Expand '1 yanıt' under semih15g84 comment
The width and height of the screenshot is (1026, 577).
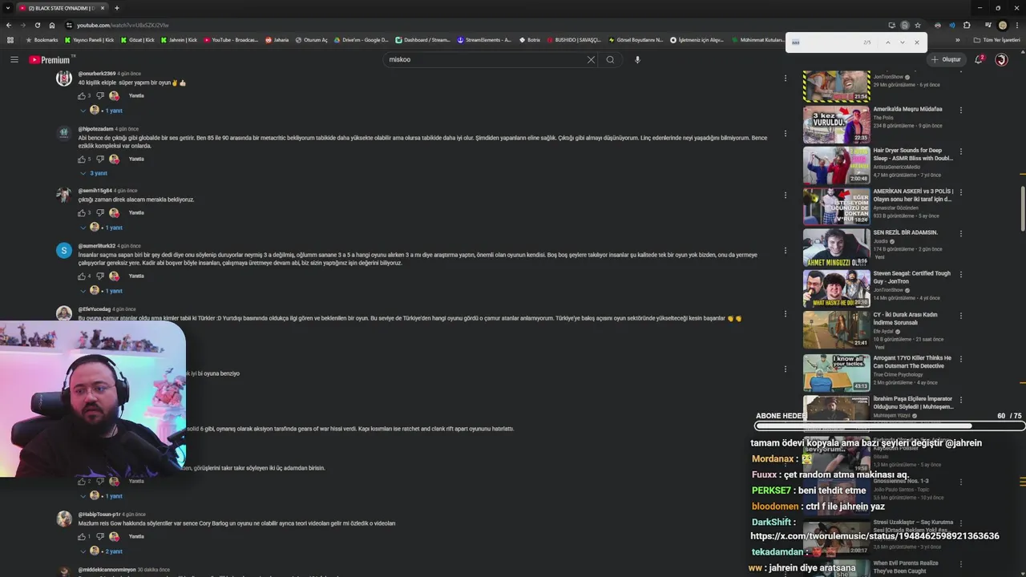pos(101,228)
